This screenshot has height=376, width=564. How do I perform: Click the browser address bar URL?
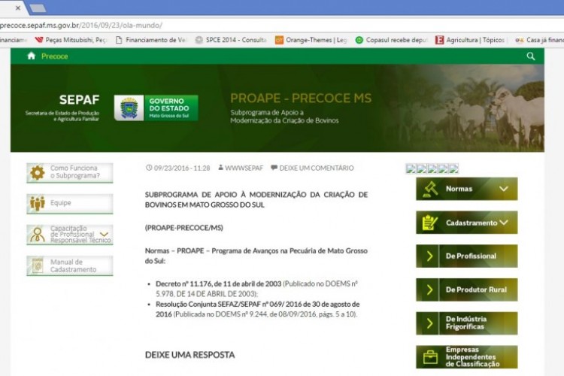point(81,26)
